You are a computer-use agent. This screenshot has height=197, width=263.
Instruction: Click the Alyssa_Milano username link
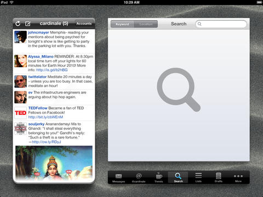pyautogui.click(x=41, y=56)
